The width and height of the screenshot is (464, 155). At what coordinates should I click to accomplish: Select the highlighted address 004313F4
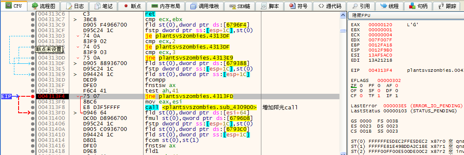(52, 96)
